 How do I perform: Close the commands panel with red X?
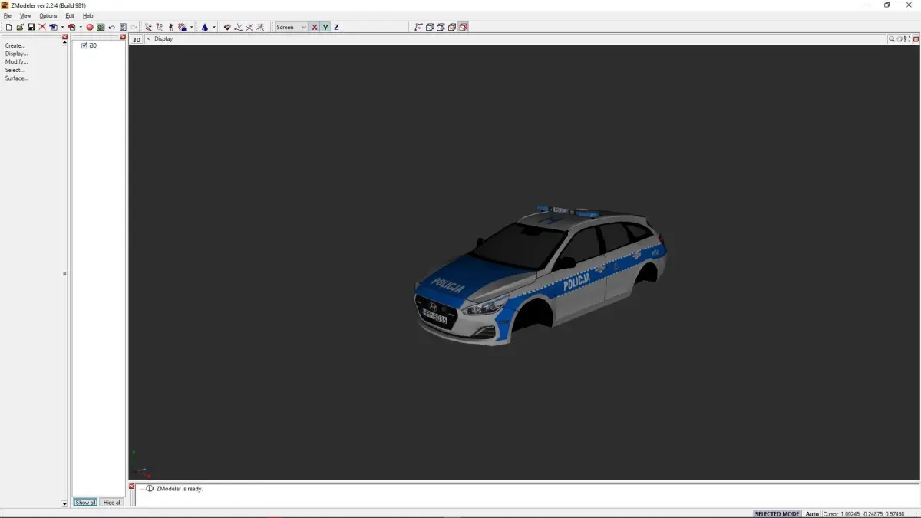coord(64,37)
